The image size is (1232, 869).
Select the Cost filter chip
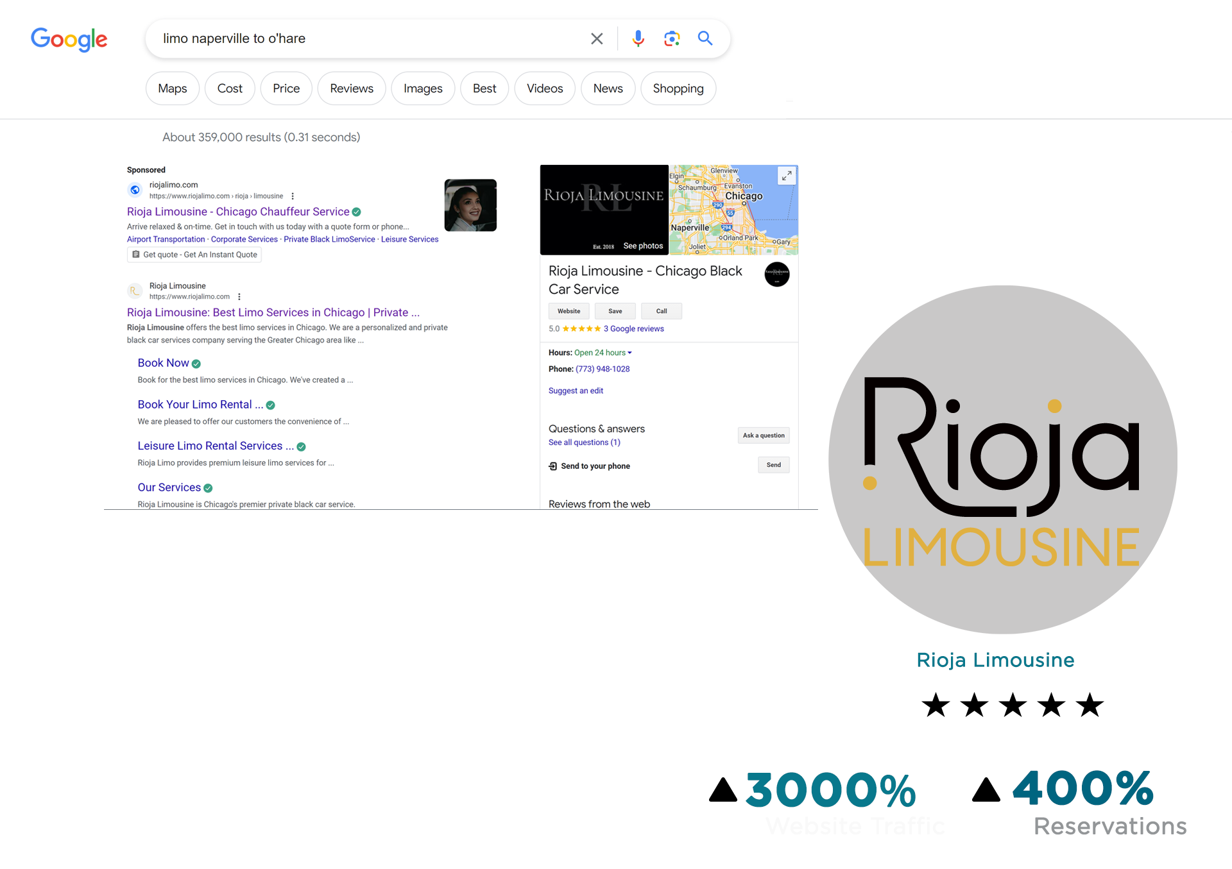[x=230, y=89]
